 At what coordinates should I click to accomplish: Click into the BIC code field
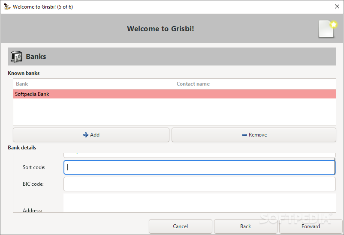click(x=199, y=184)
